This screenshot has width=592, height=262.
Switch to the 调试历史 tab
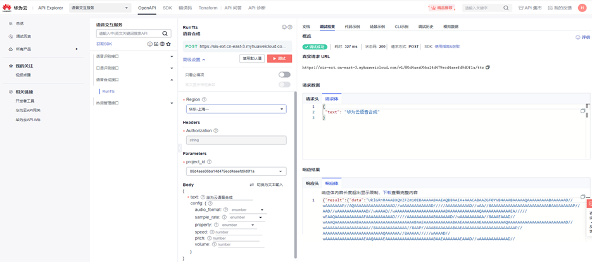(x=426, y=27)
